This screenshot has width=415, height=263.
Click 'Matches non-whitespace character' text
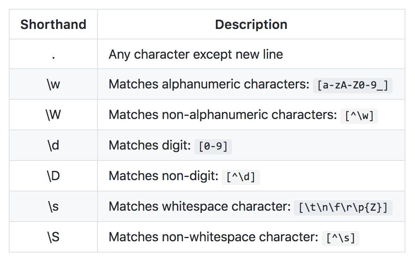click(x=214, y=237)
